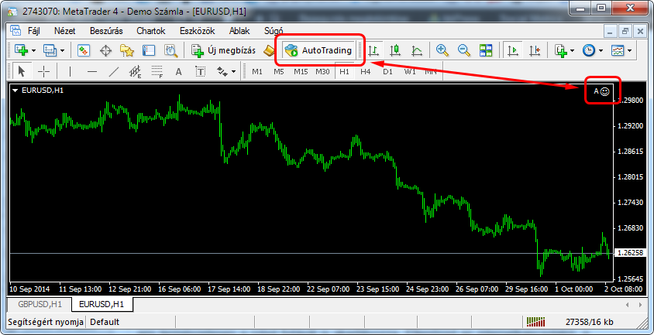
Task: Open the Eszközök menu
Action: tap(197, 31)
